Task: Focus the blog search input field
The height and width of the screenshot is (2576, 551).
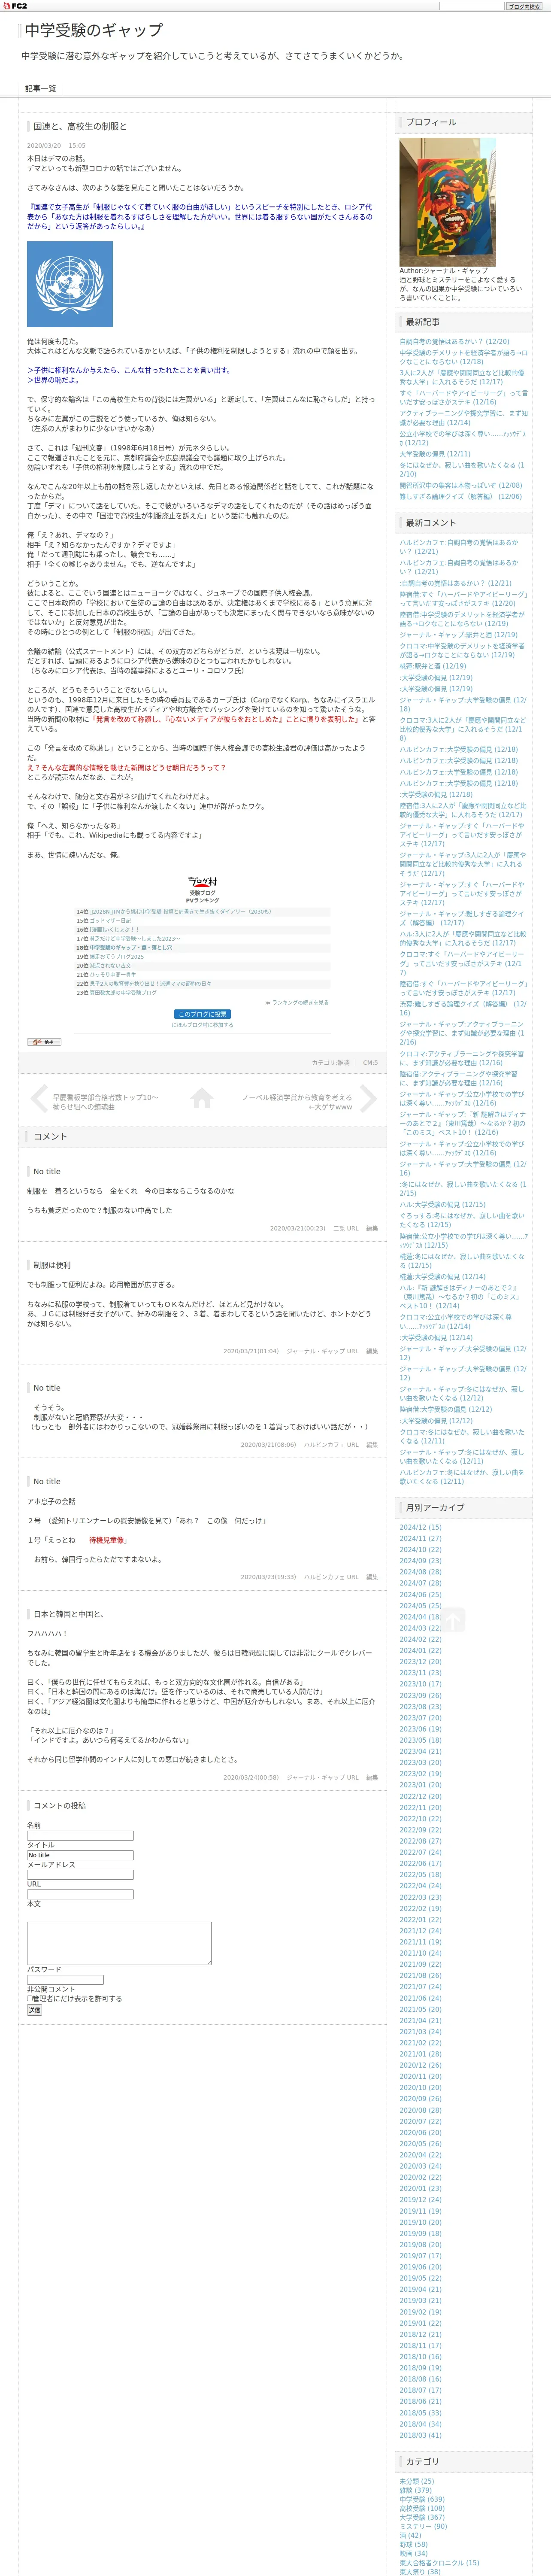Action: (x=471, y=6)
